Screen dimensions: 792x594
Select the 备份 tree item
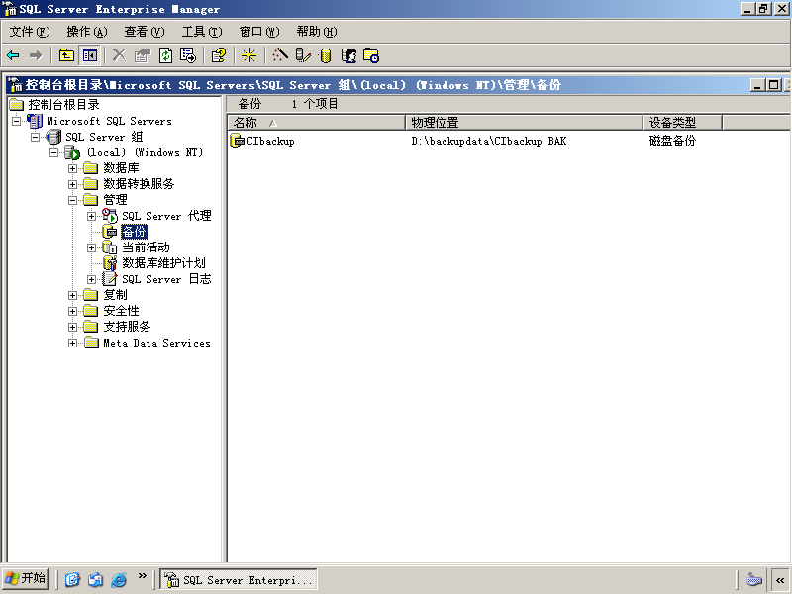point(135,232)
